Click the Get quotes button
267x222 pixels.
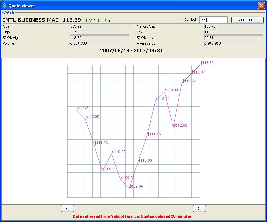click(x=247, y=20)
